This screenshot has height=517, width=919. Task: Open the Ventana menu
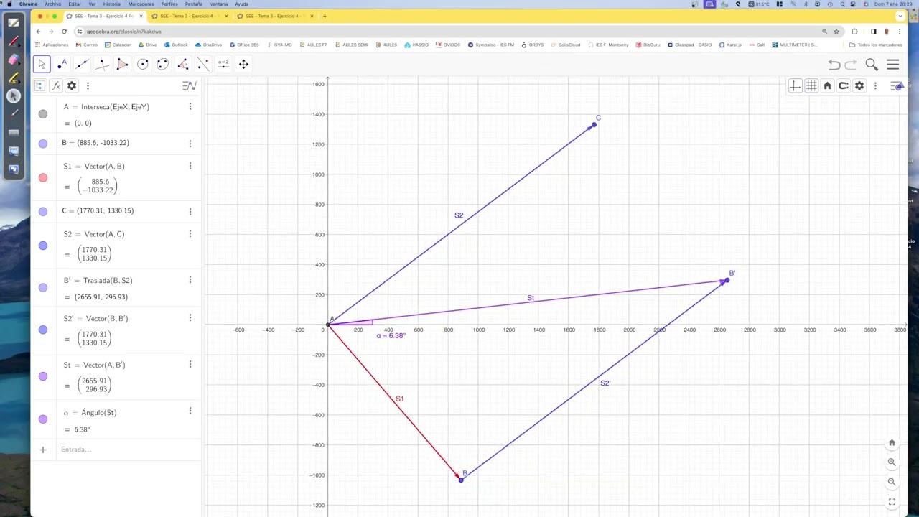[x=218, y=4]
